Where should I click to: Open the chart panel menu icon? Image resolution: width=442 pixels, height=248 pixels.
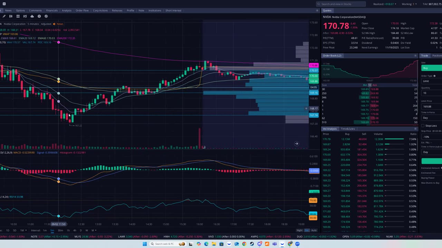pyautogui.click(x=317, y=10)
